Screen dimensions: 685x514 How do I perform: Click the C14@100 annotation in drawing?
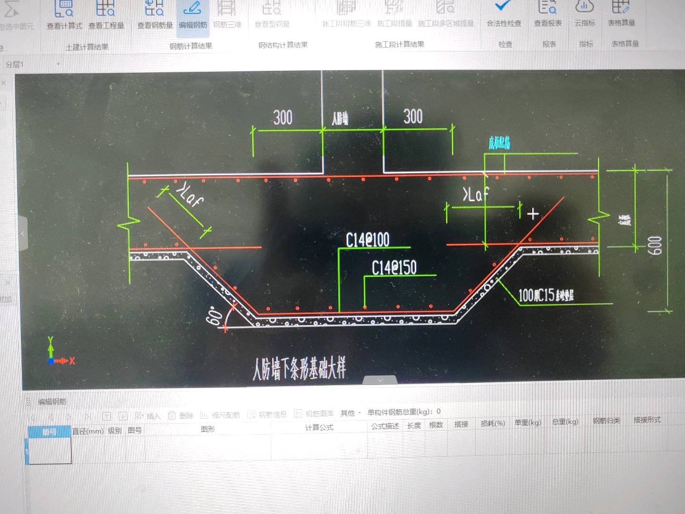pyautogui.click(x=367, y=239)
